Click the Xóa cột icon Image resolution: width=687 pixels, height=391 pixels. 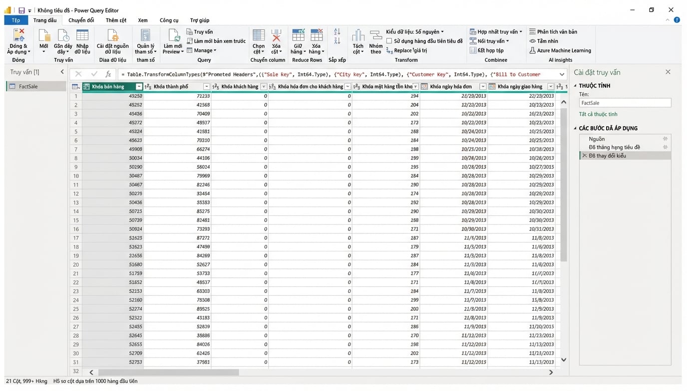pos(276,36)
